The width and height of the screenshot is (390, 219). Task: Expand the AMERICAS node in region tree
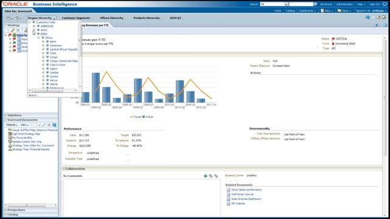coord(34,26)
